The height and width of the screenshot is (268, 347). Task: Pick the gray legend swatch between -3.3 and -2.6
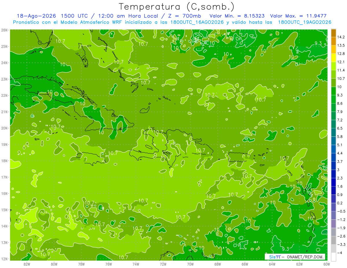click(x=333, y=240)
